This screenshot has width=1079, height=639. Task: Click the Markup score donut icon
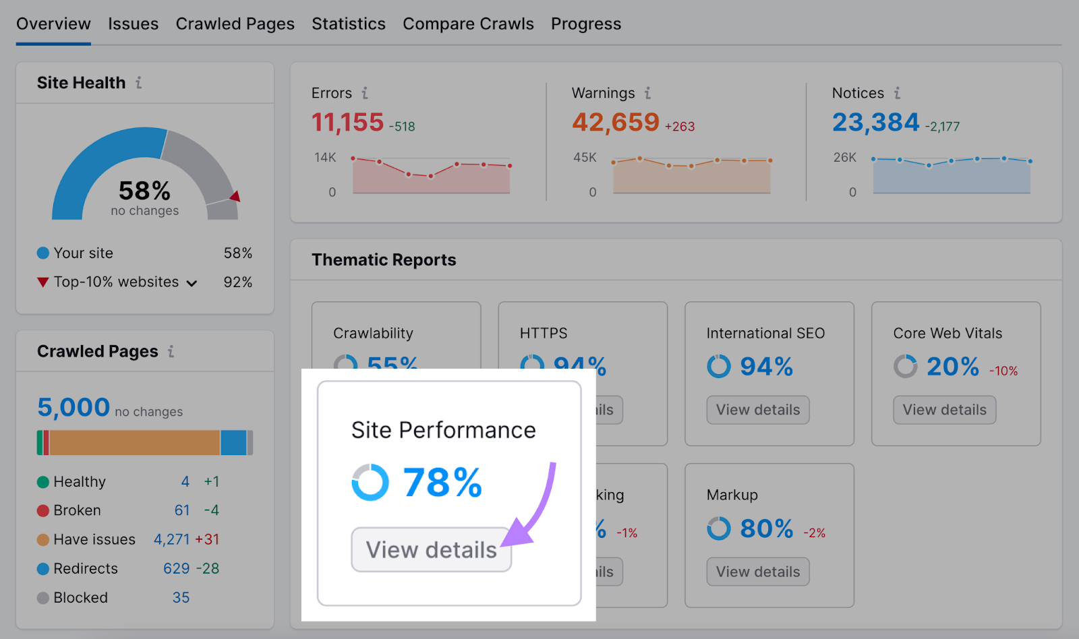[718, 528]
